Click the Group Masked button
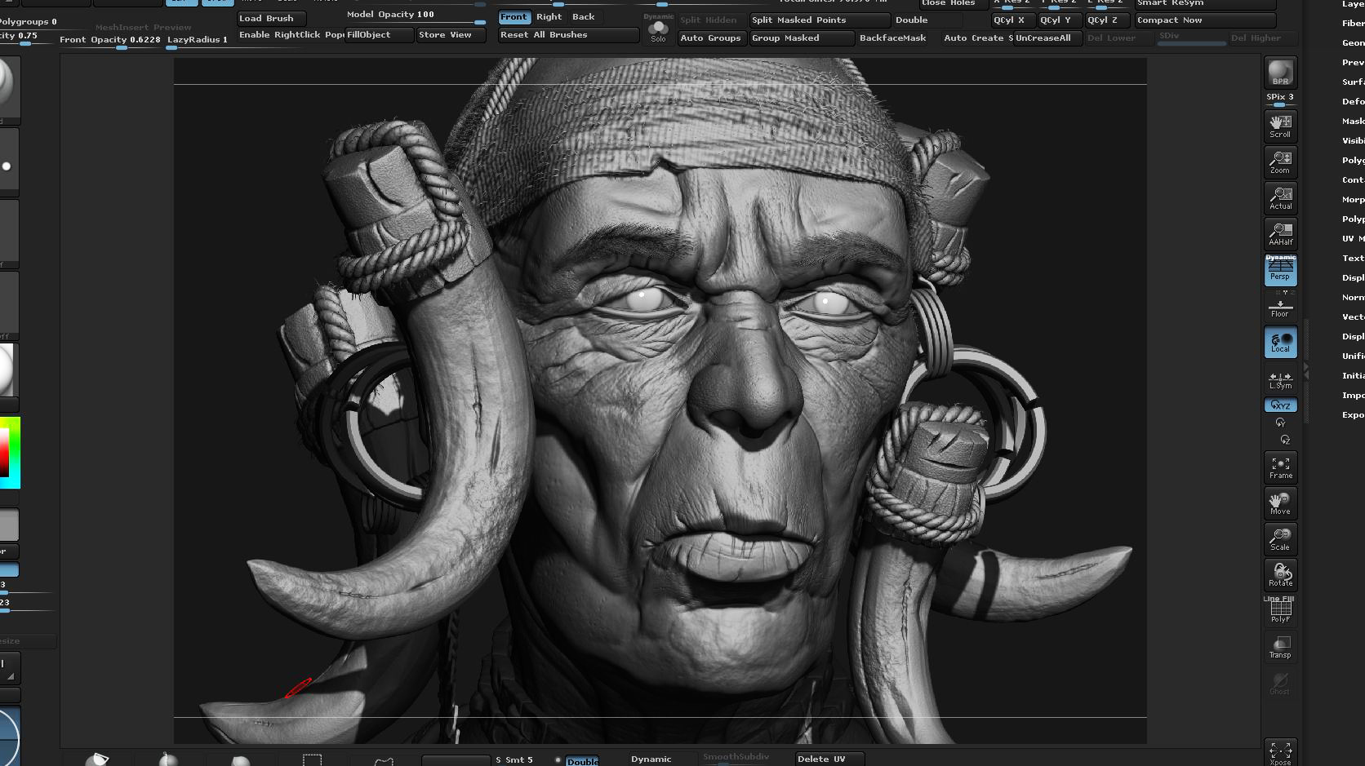 [802, 38]
